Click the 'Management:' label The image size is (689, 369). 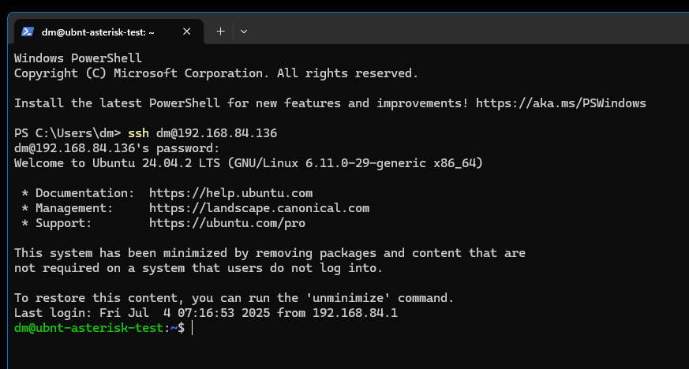[x=74, y=208]
